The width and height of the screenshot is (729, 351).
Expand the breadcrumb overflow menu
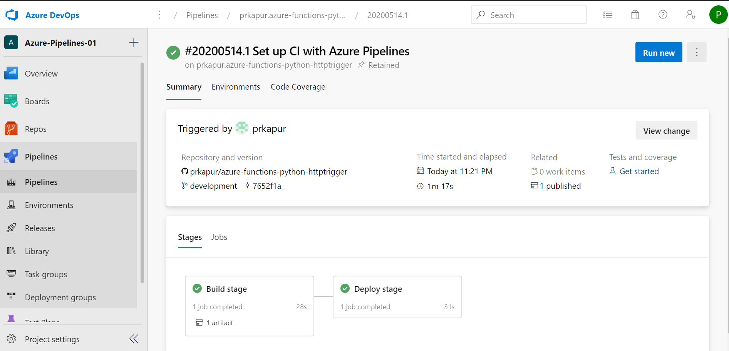(x=159, y=15)
